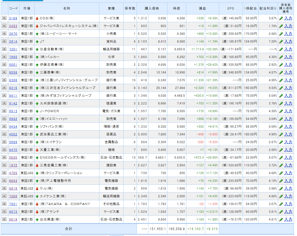The height and width of the screenshot is (236, 297).
Task: Open stock code 4705 link
Action: coord(13,173)
